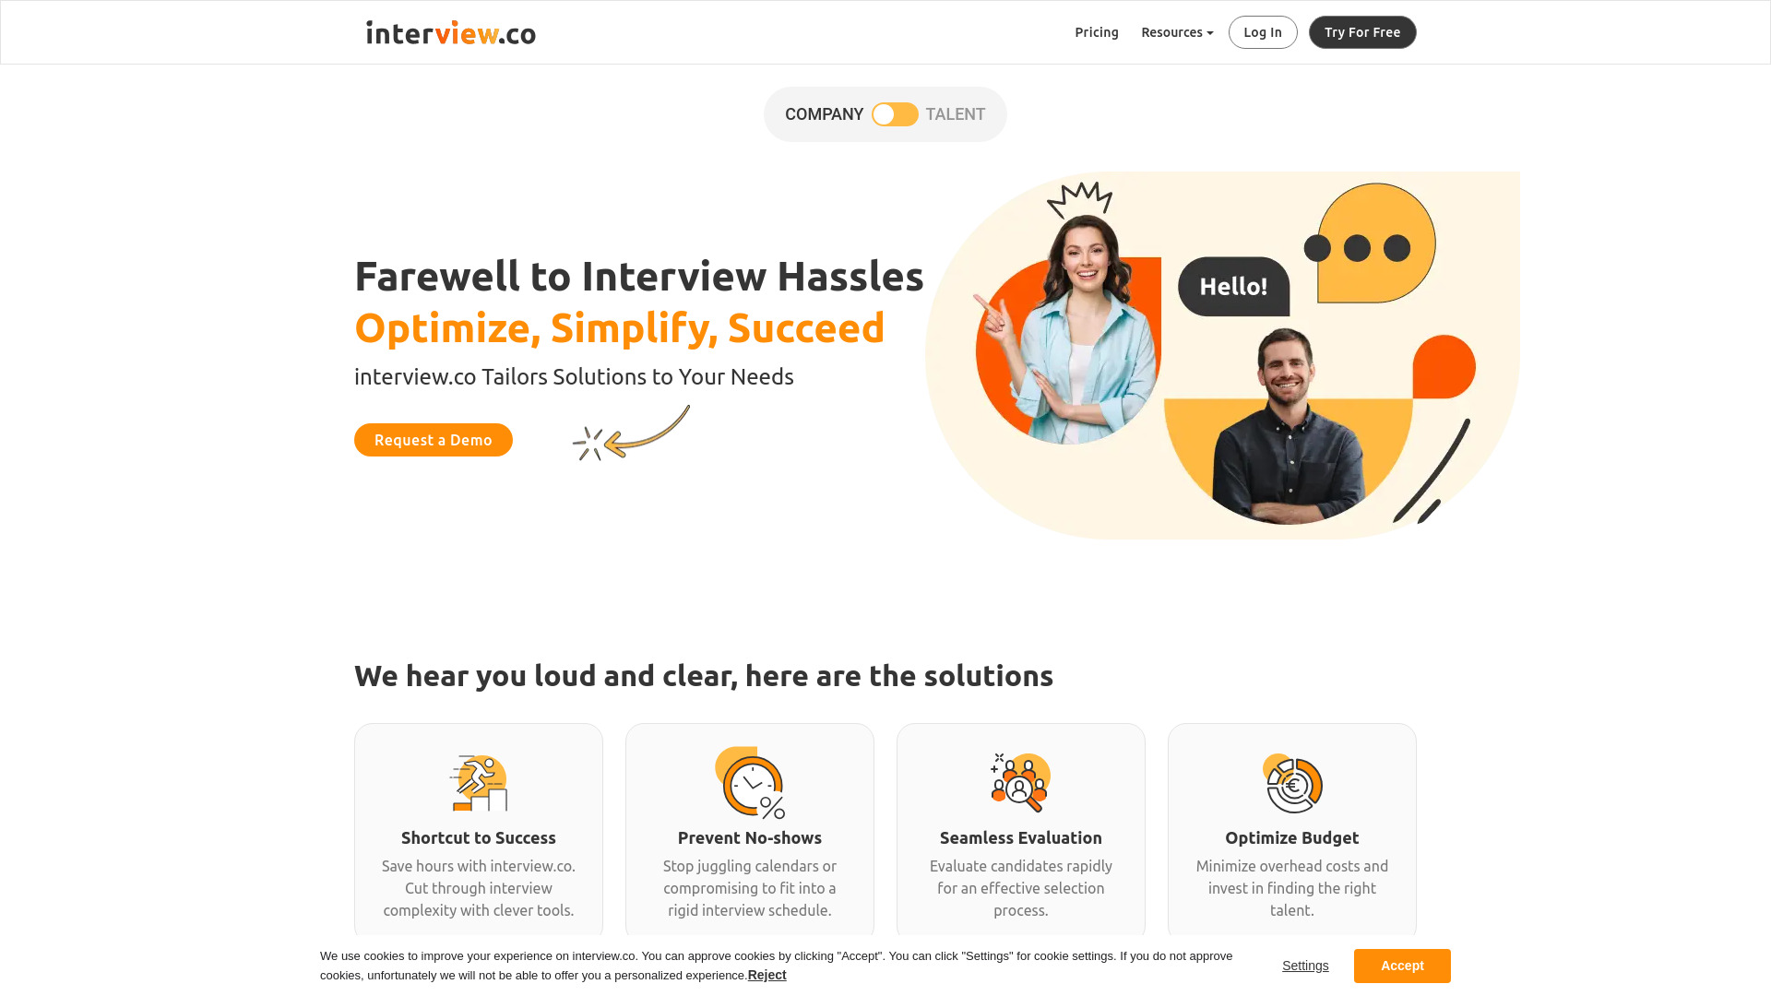
Task: Click the Try For Free button
Action: click(1362, 31)
